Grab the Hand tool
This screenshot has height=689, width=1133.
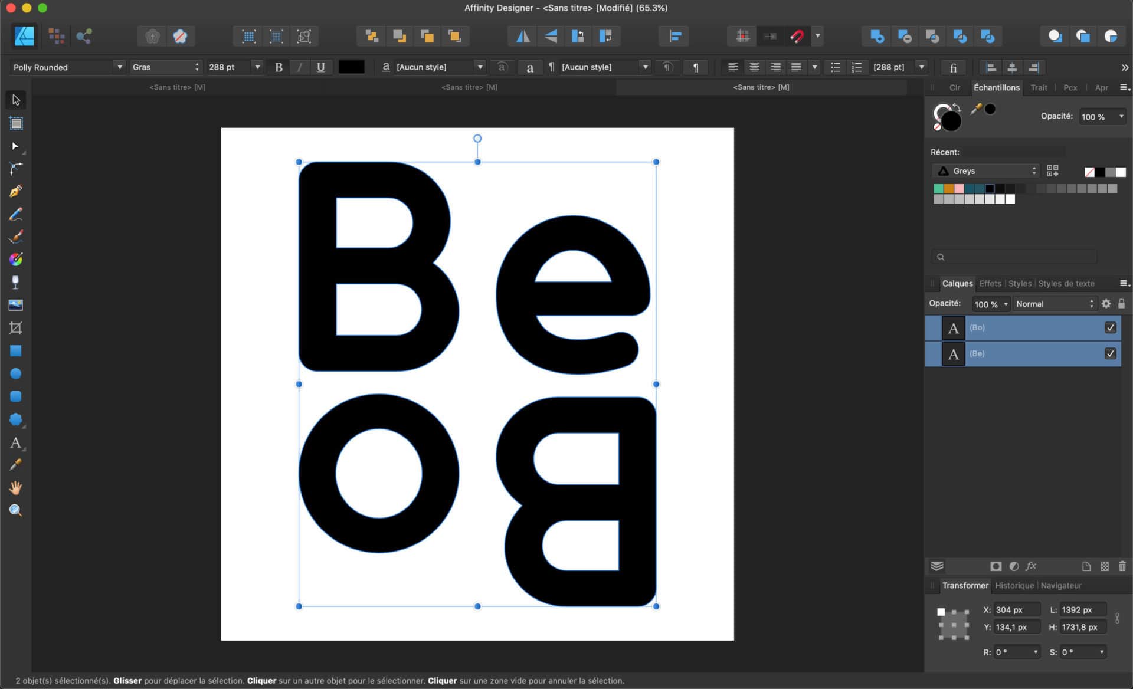[16, 487]
